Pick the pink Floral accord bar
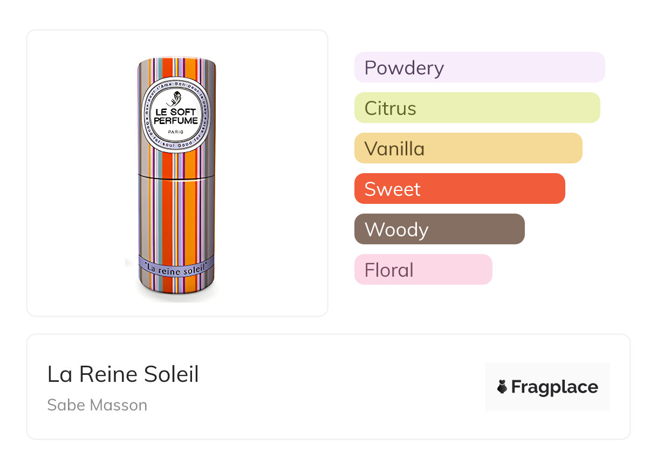The image size is (657, 466). pyautogui.click(x=423, y=270)
